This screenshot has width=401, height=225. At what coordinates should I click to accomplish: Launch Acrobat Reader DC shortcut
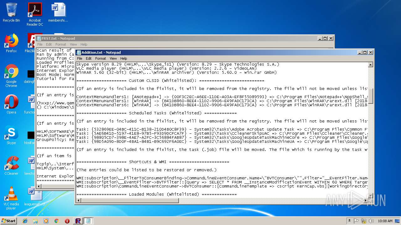(x=35, y=14)
